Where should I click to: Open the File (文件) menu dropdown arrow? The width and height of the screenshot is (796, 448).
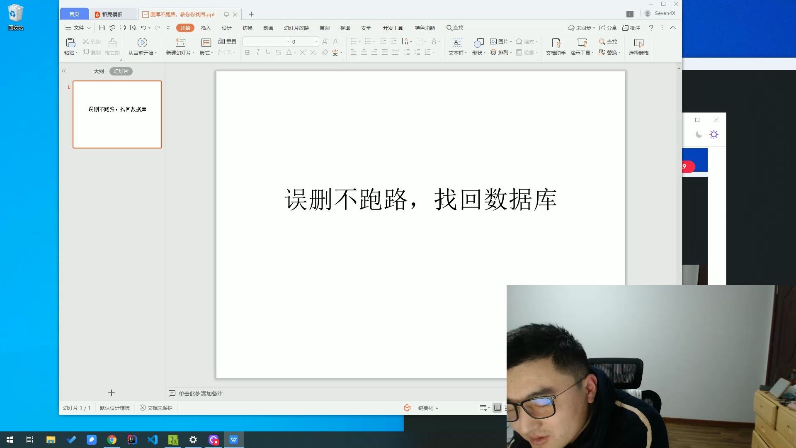tap(89, 28)
